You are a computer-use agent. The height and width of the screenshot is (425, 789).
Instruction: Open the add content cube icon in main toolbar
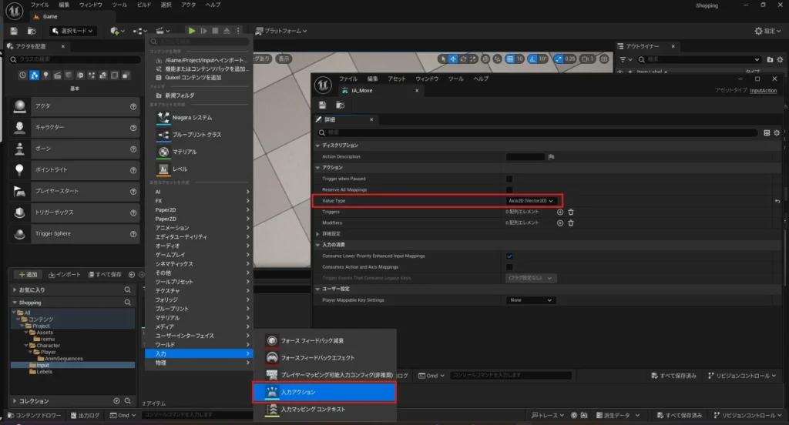point(117,32)
